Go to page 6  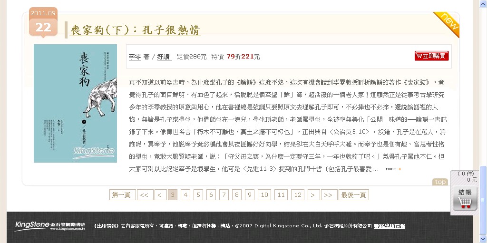(211, 195)
